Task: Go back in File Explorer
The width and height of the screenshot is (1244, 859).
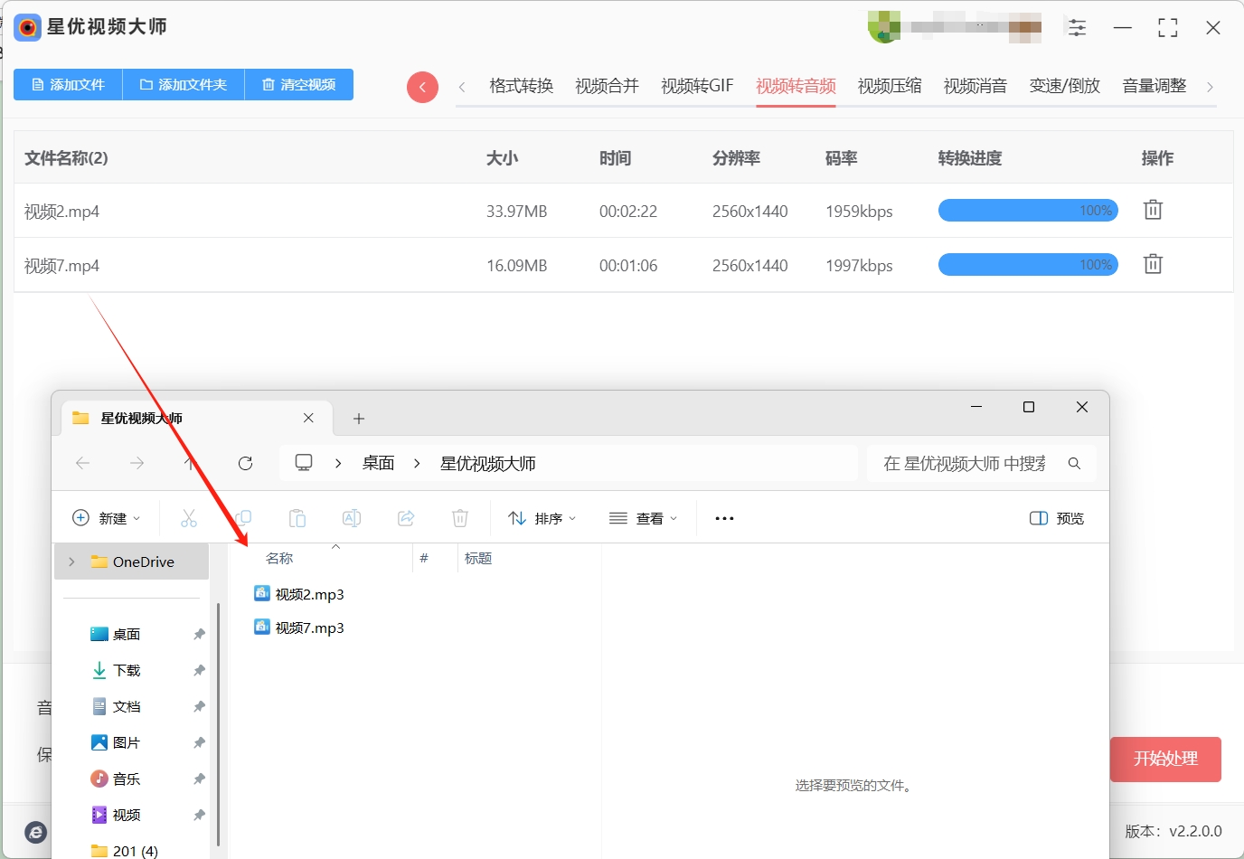Action: (x=83, y=463)
